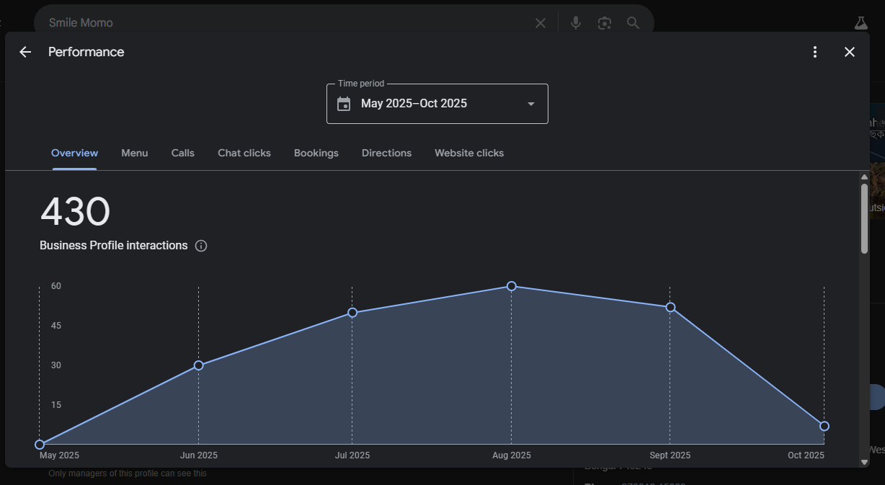Image resolution: width=885 pixels, height=485 pixels.
Task: Click the magnifying glass search icon
Action: click(633, 23)
